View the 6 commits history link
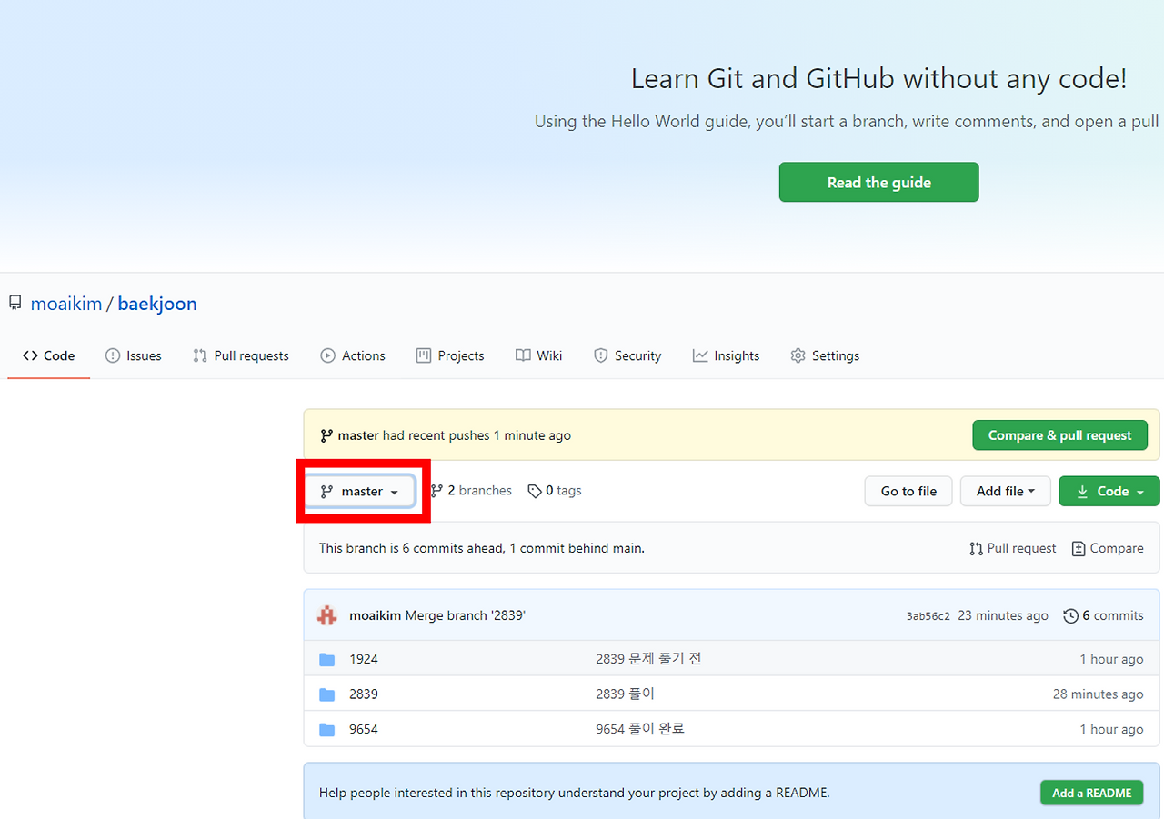Screen dimensions: 1164x819 [1103, 615]
